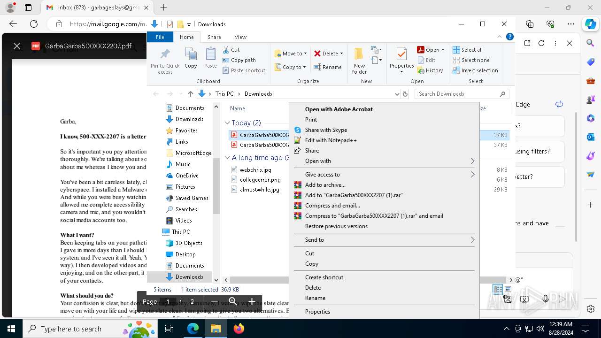Click the Windows Start button
This screenshot has width=601, height=338.
pos(11,329)
